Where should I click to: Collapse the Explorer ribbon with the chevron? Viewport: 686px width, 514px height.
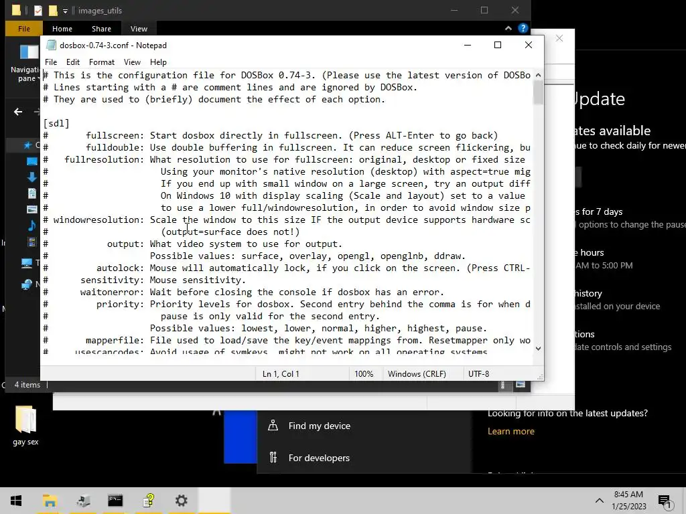(508, 28)
